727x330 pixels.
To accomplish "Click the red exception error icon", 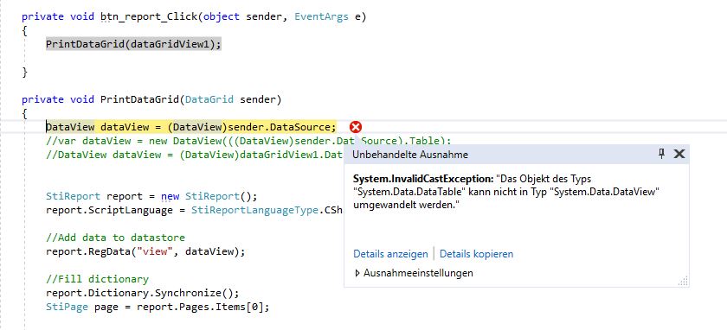I will [356, 127].
